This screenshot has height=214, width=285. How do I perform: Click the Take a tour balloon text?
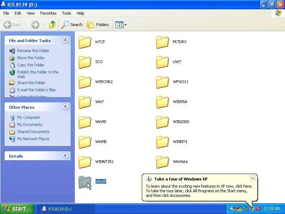click(x=199, y=191)
